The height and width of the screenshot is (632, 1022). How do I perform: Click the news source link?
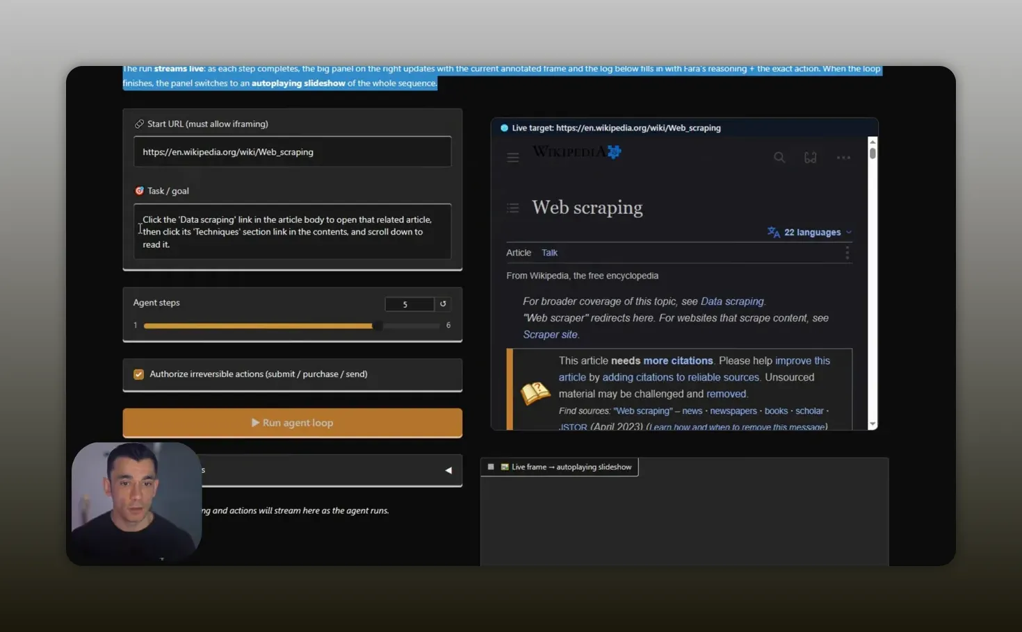pos(692,411)
